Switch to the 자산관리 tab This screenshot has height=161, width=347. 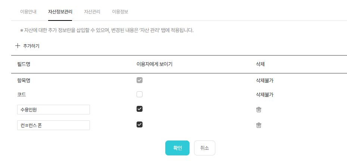(92, 12)
